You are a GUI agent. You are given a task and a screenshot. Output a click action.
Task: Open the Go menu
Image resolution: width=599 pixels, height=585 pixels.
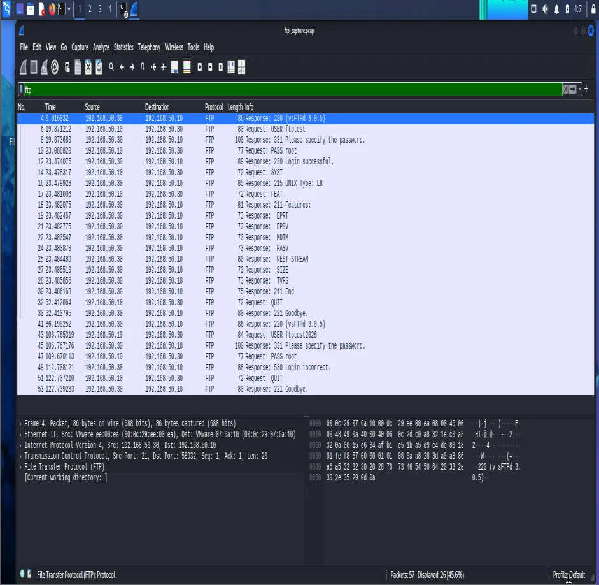[x=64, y=47]
